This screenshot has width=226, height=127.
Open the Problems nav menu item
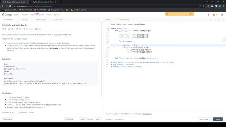coord(25,15)
